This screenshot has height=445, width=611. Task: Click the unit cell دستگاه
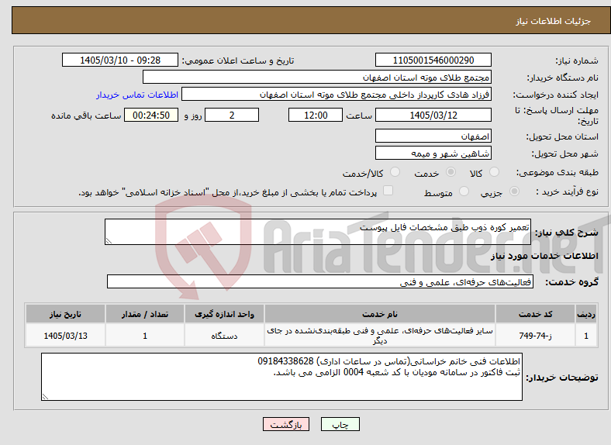pyautogui.click(x=224, y=336)
